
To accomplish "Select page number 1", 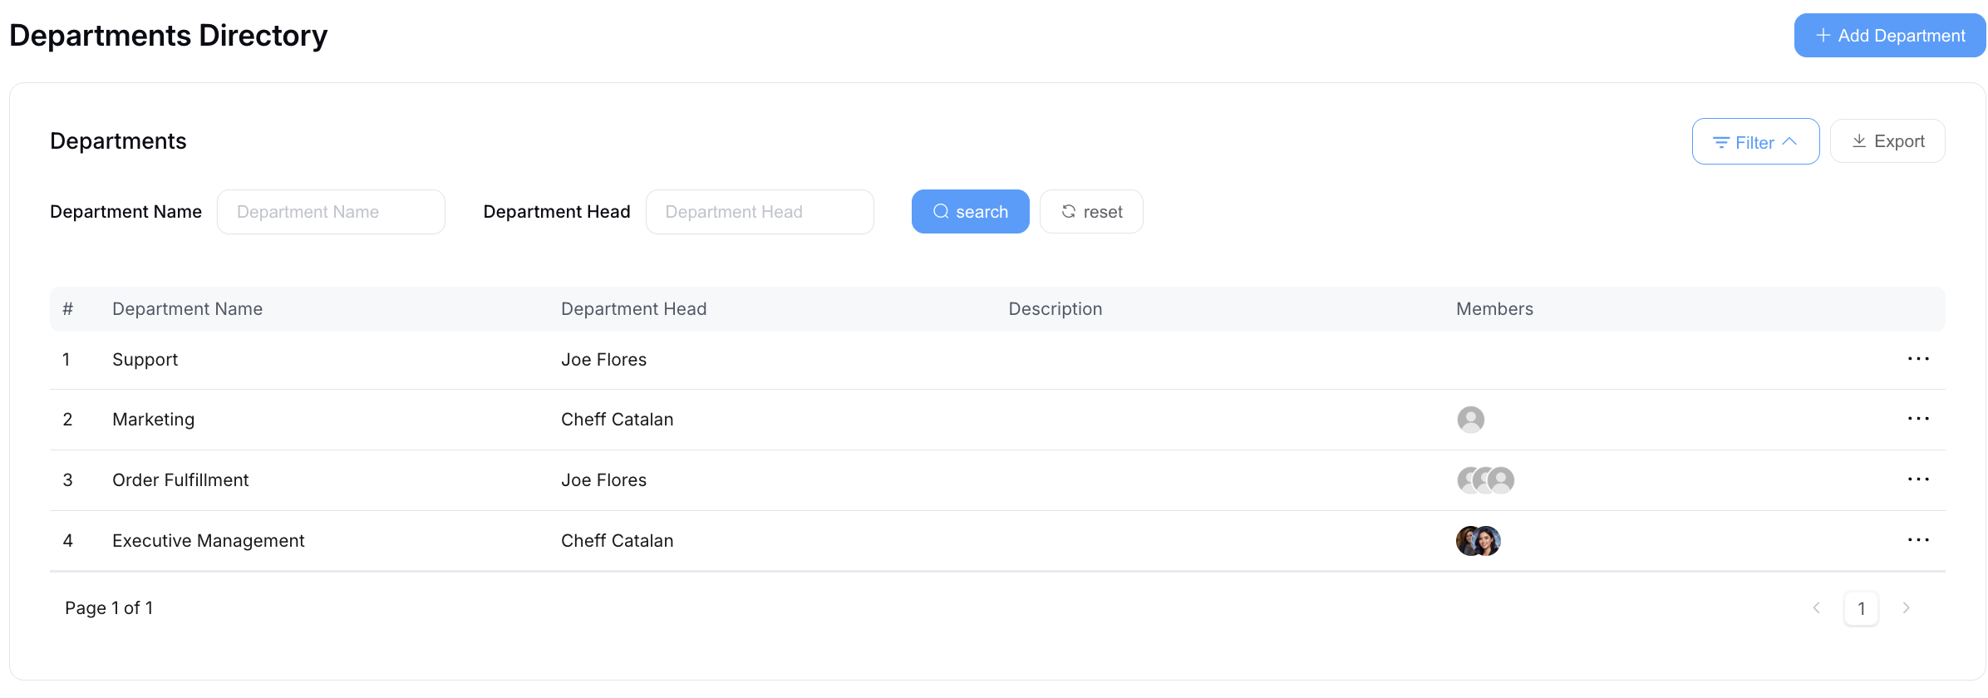I will pos(1861,608).
